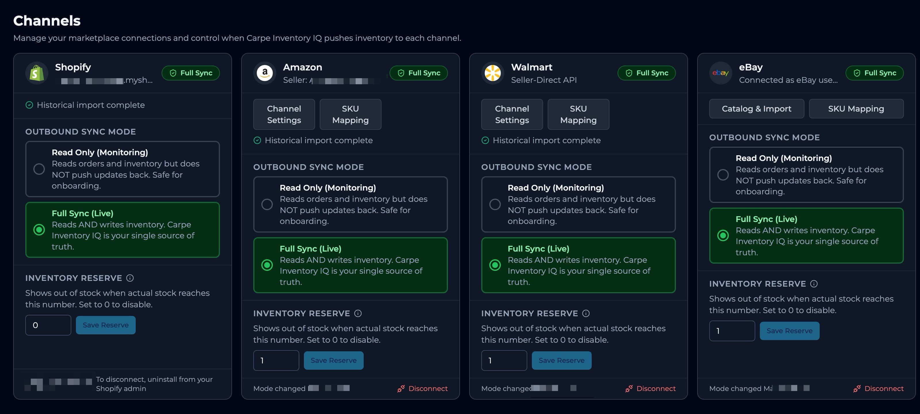Open Amazon SKU Mapping
Screen dimensions: 920x414
[350, 114]
